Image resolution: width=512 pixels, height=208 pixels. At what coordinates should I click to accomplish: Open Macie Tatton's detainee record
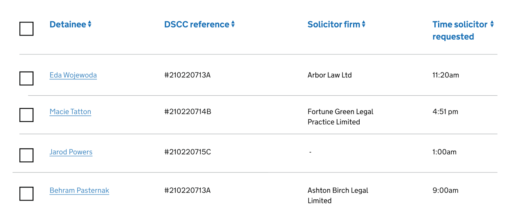pyautogui.click(x=70, y=112)
